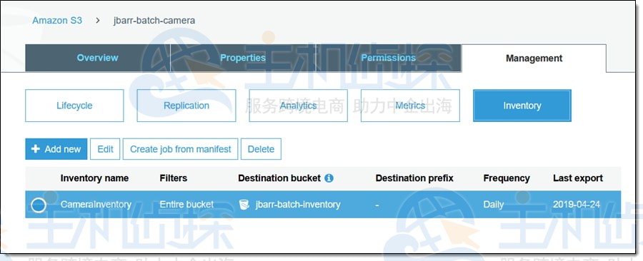This screenshot has width=643, height=261.
Task: Click Create job from manifest
Action: click(181, 149)
